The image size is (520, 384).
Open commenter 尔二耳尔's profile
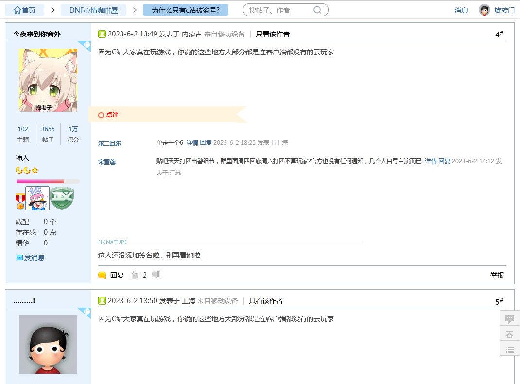pyautogui.click(x=109, y=143)
